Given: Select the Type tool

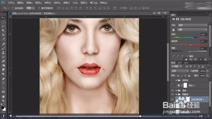Looking at the screenshot, I should [3, 83].
